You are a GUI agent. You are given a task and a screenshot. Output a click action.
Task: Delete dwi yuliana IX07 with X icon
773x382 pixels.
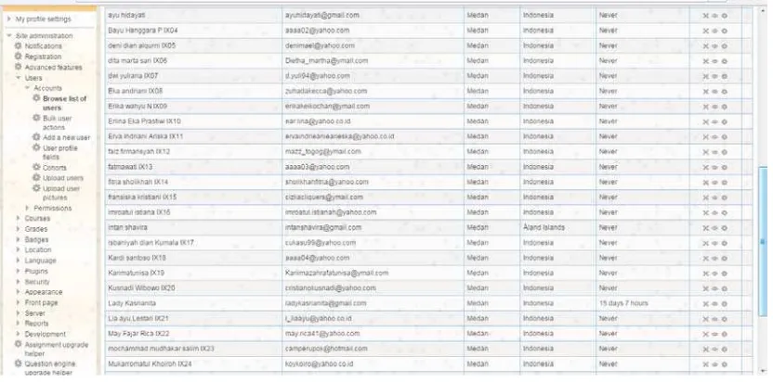coord(705,77)
